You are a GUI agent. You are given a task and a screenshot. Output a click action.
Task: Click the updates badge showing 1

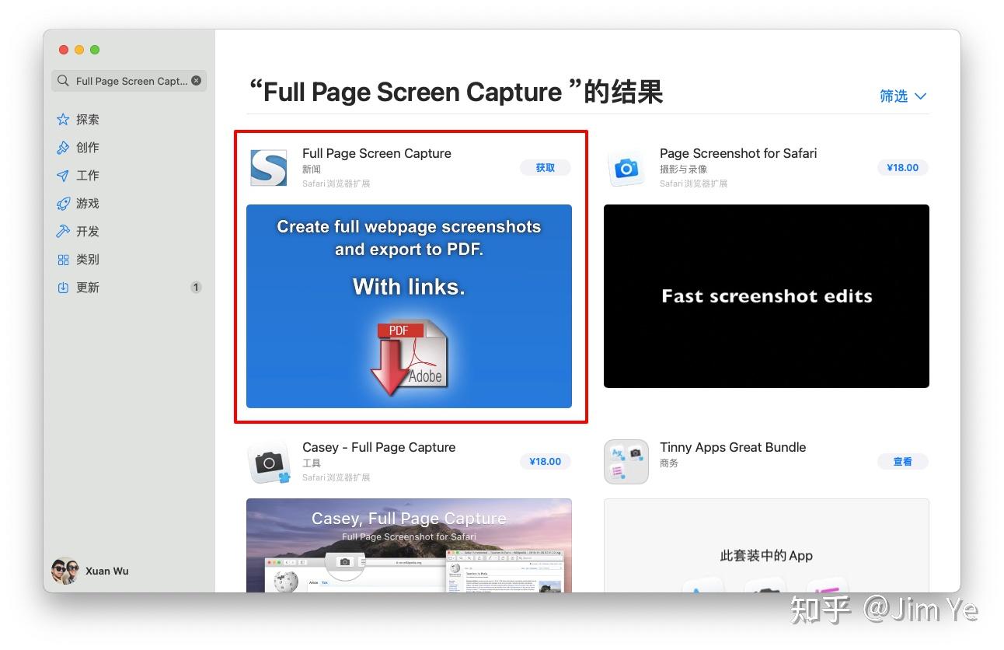196,288
